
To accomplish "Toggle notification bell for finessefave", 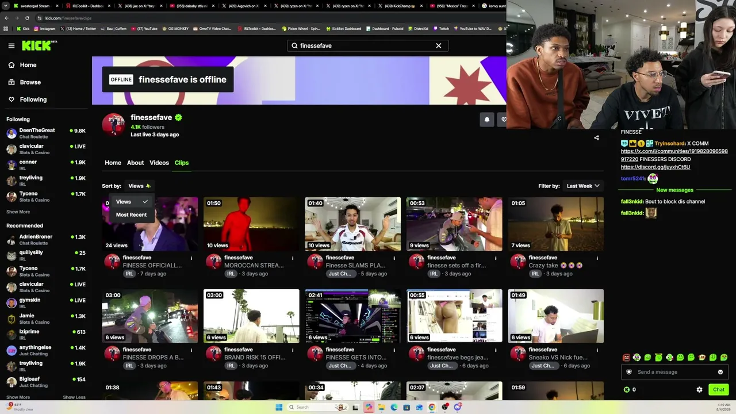I will pyautogui.click(x=487, y=120).
